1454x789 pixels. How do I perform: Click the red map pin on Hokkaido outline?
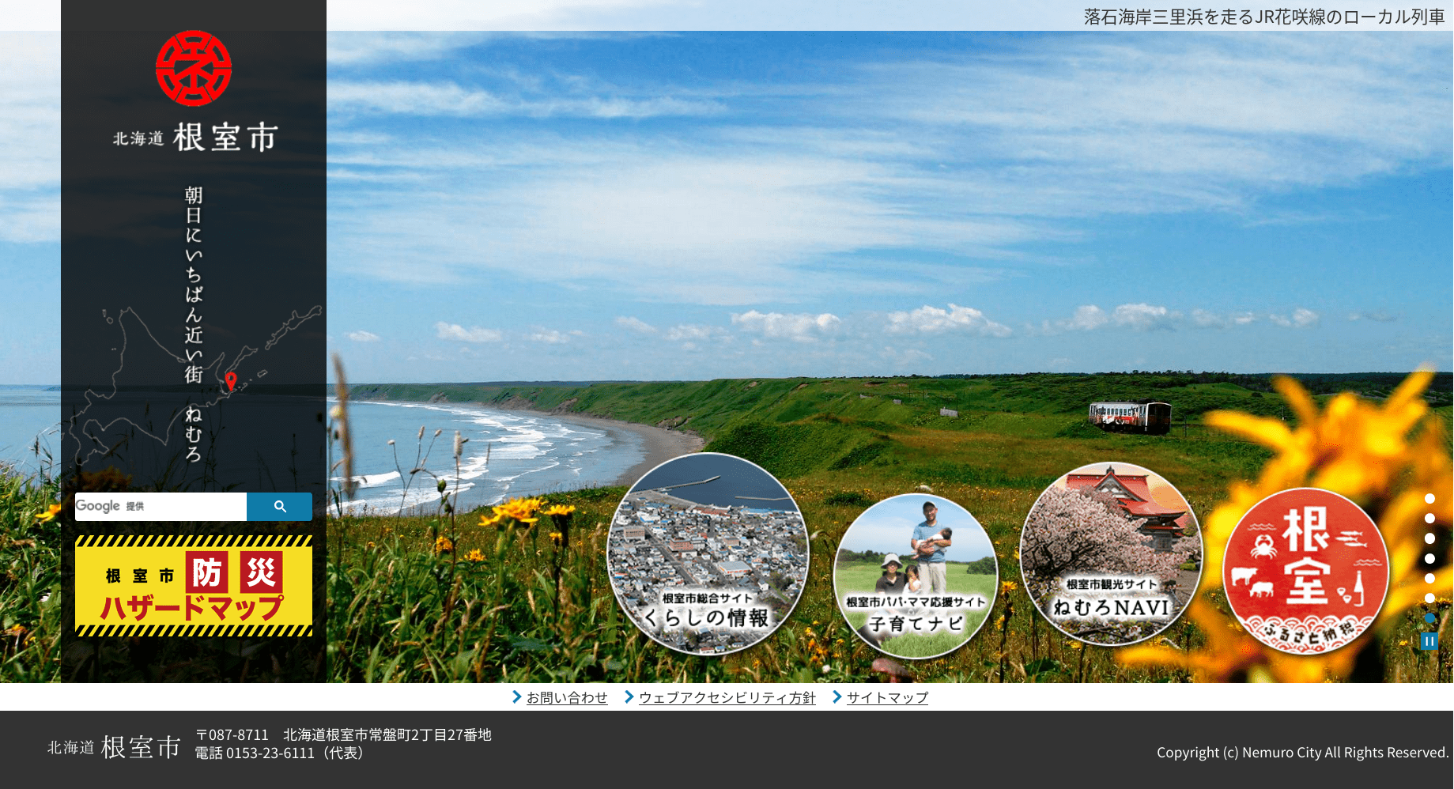[231, 381]
